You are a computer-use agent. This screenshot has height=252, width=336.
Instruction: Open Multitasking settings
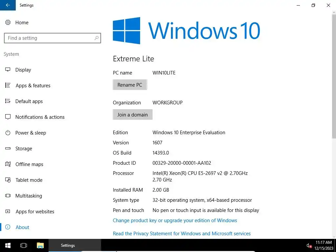pyautogui.click(x=29, y=196)
